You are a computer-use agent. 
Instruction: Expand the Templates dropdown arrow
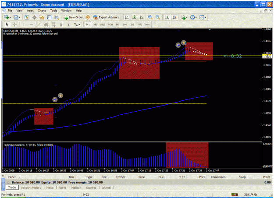tap(205, 17)
